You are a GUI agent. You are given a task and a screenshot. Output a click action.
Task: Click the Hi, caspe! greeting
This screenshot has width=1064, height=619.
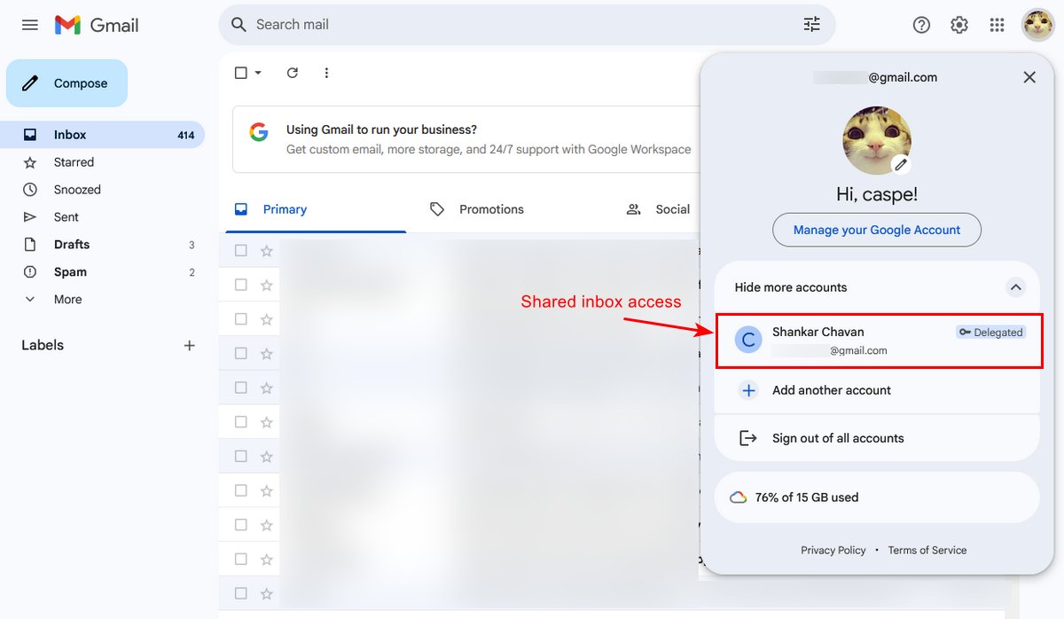click(x=877, y=194)
